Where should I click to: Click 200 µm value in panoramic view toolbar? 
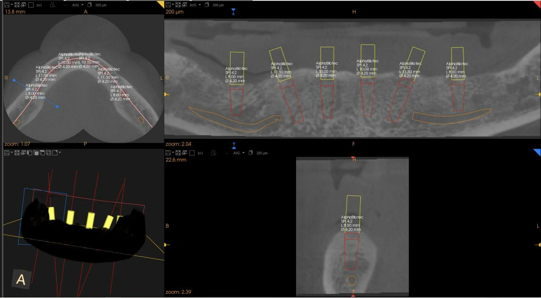pyautogui.click(x=218, y=5)
